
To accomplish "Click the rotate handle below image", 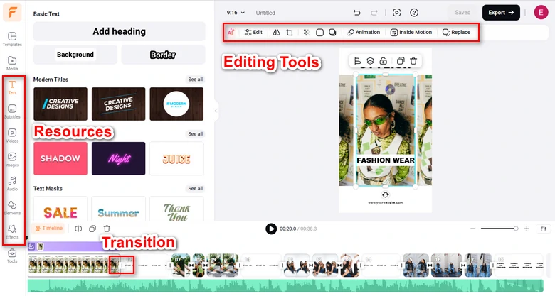I will pyautogui.click(x=386, y=194).
